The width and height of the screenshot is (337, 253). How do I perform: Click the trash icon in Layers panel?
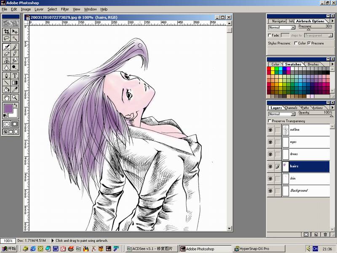coord(325,234)
